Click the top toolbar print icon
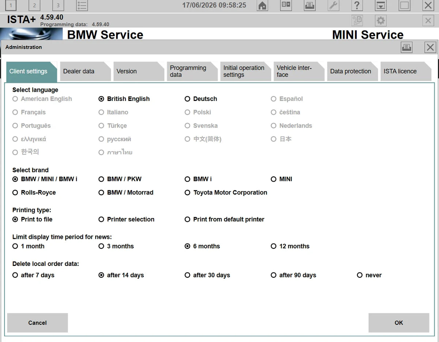This screenshot has width=439, height=342. (x=309, y=5)
